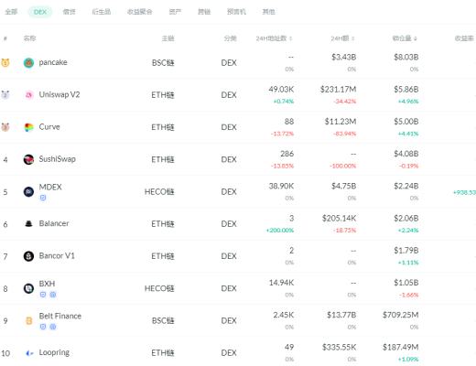Screen dimensions: 476x366
Task: Click the Uniswap V2 unicorn logo
Action: coord(28,95)
